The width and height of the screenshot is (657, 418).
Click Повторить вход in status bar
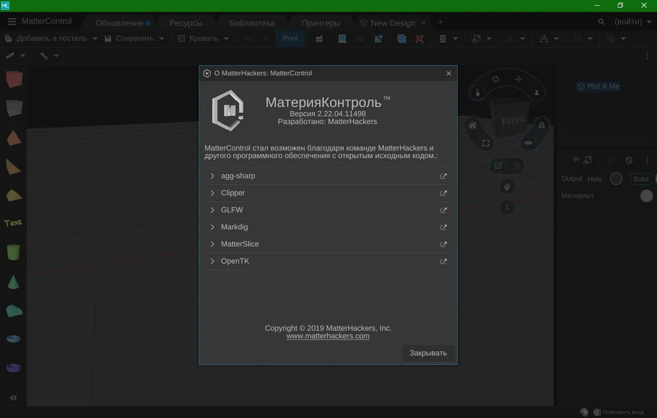point(619,412)
